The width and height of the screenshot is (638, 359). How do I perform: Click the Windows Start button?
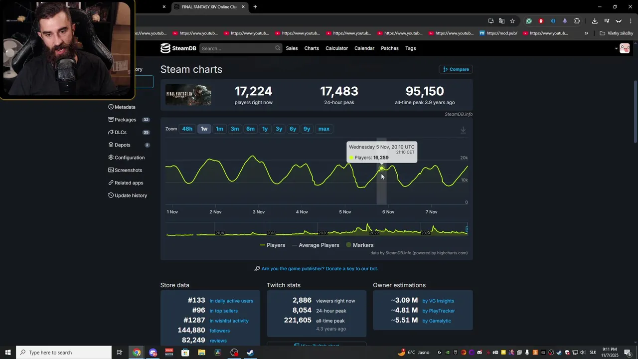7,353
